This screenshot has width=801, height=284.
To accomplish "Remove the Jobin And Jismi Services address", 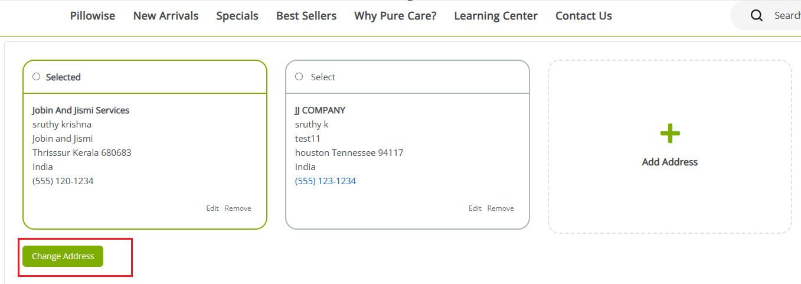I will click(238, 208).
